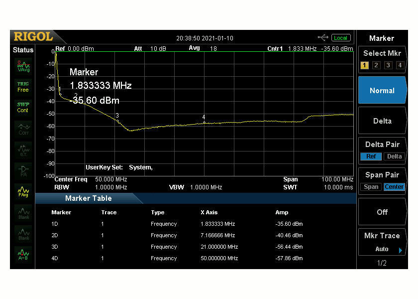Choose Delta under Delta Pair
The height and width of the screenshot is (299, 418).
pos(394,156)
